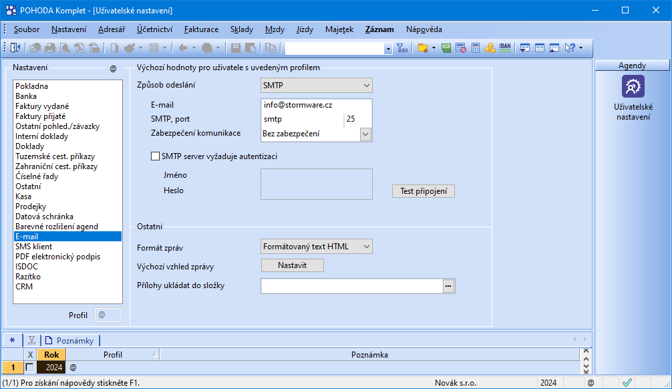Open favorites folder dropdown arrow
The height and width of the screenshot is (389, 672).
click(434, 47)
